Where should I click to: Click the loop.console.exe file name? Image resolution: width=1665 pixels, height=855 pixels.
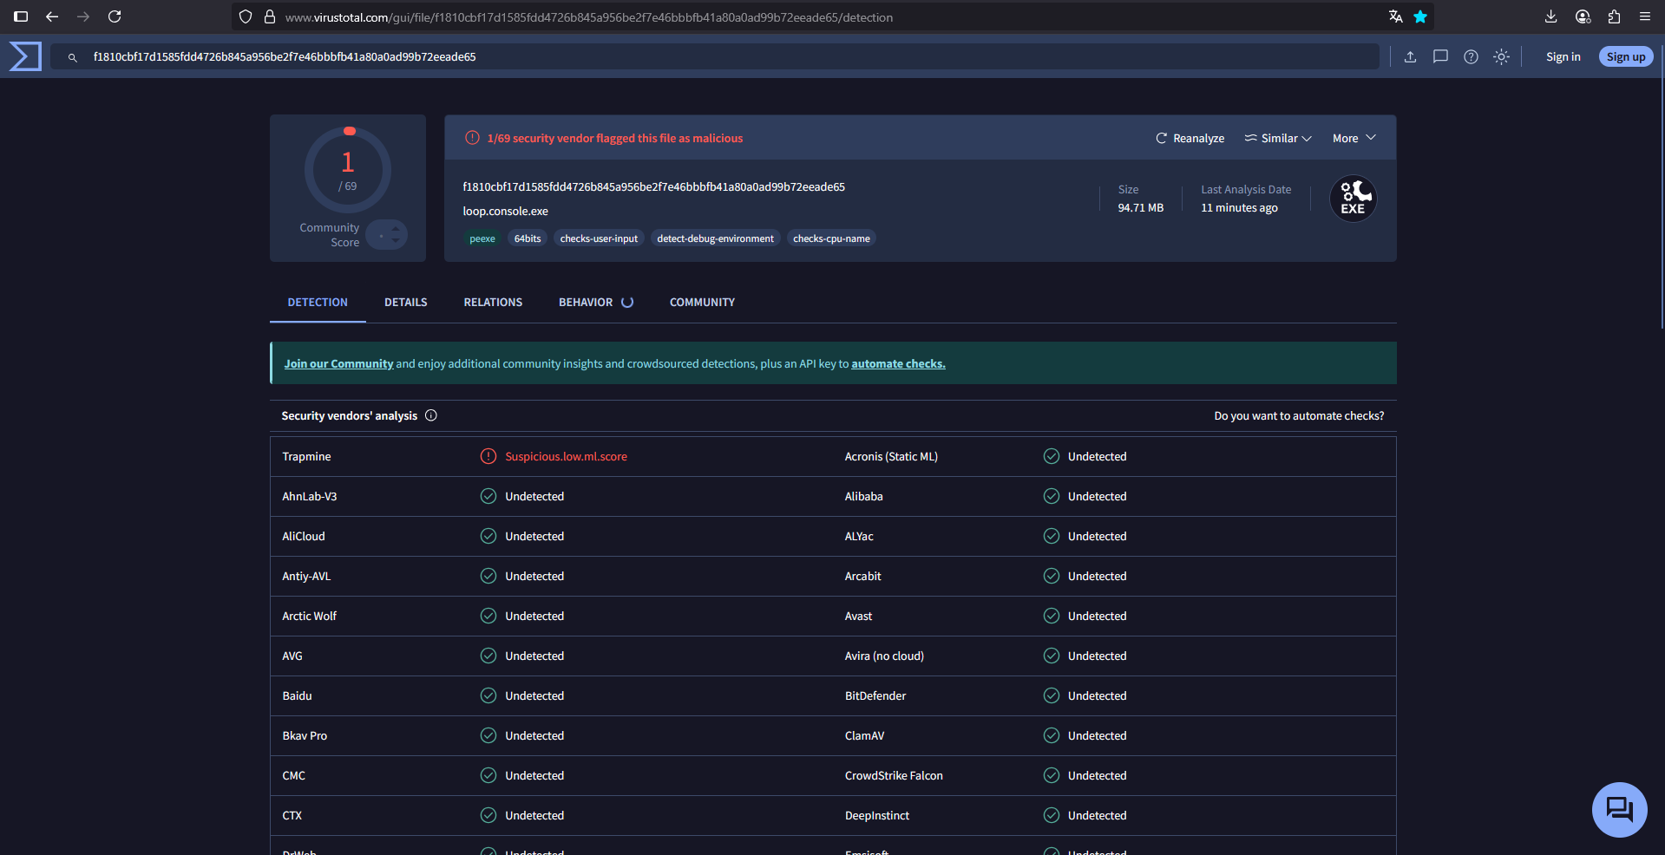pyautogui.click(x=505, y=211)
